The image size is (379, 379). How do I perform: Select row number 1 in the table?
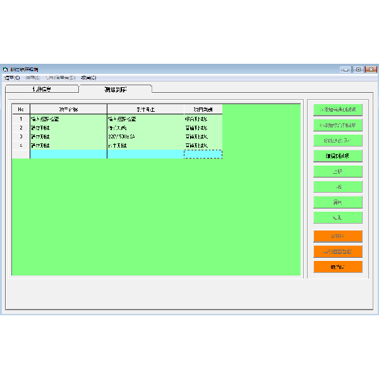[x=21, y=119]
